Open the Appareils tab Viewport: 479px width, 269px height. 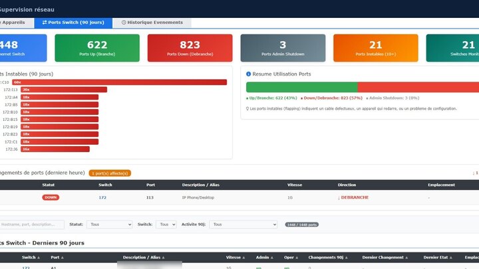[x=17, y=23]
